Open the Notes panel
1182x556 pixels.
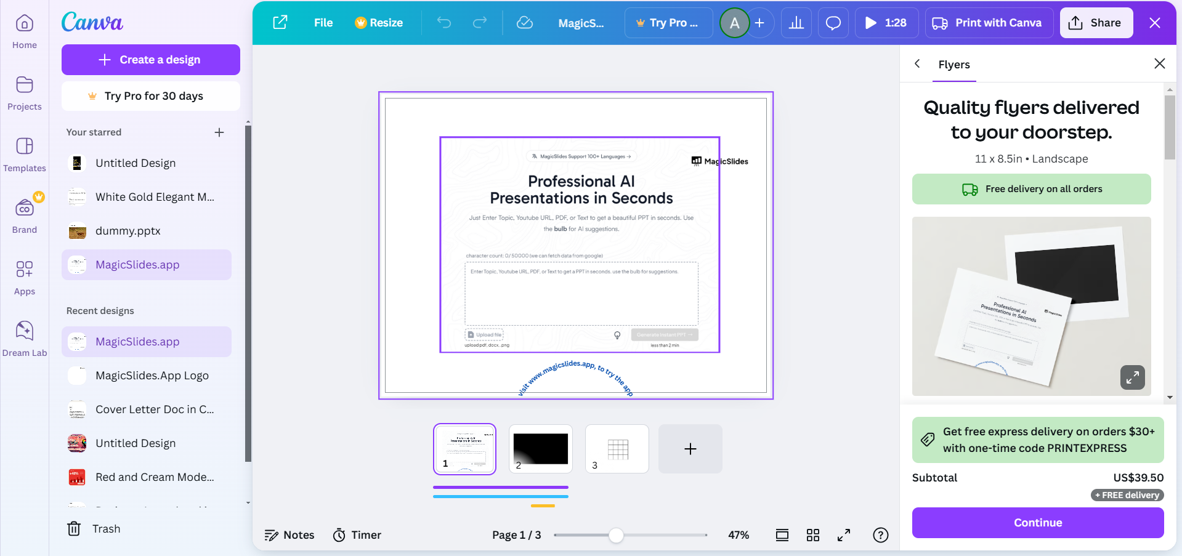click(x=289, y=535)
